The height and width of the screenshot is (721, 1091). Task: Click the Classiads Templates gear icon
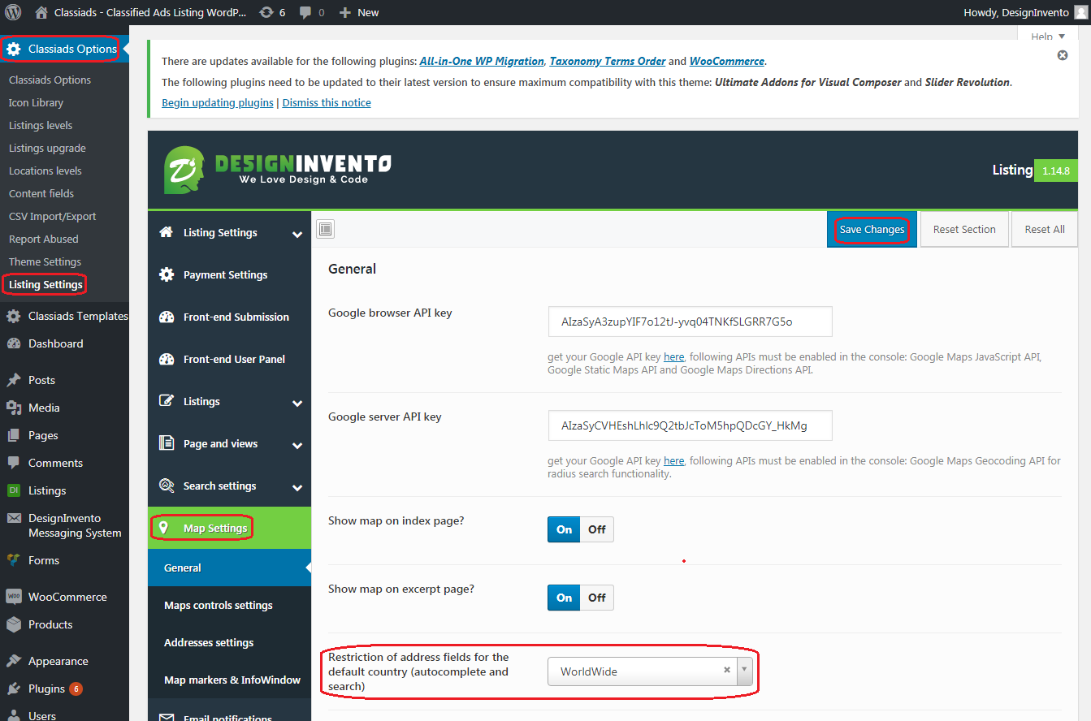click(x=14, y=316)
